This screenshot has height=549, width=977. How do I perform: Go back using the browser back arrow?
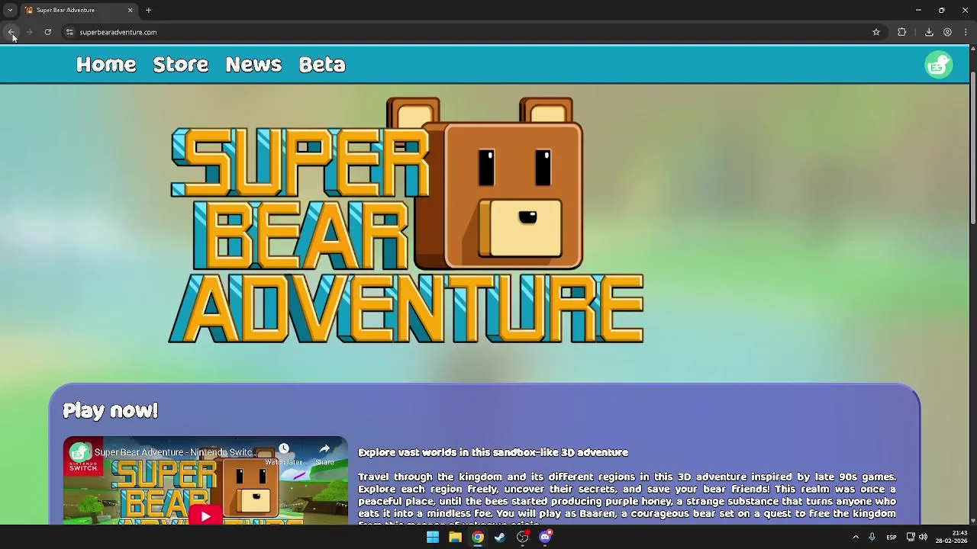[11, 32]
